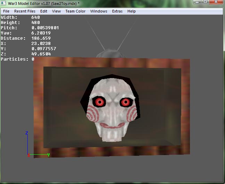Click the blue Z axis label
225x184 pixels.
[x=27, y=133]
